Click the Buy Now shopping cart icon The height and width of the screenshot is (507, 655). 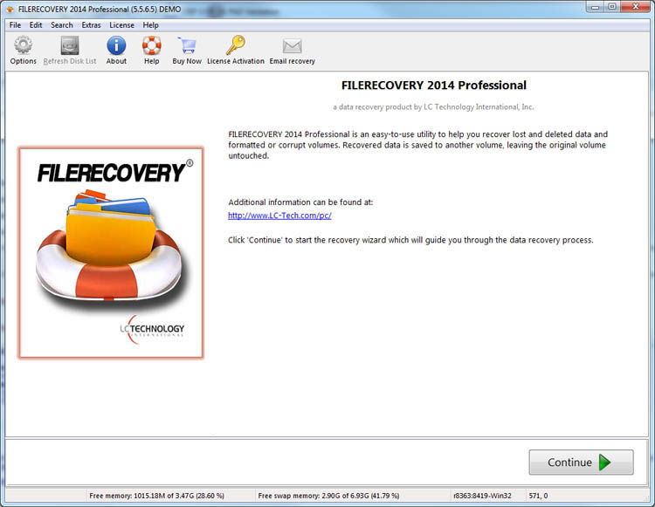[187, 45]
